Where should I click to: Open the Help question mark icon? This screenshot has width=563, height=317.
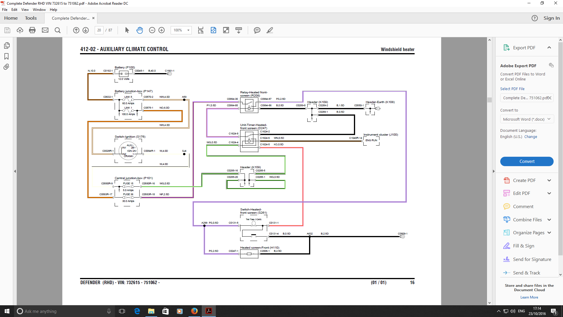(535, 18)
